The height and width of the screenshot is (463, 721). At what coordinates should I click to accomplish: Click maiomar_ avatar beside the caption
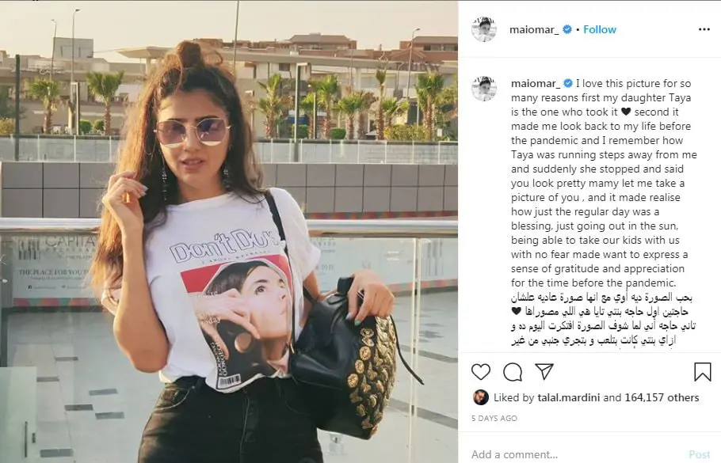point(484,88)
